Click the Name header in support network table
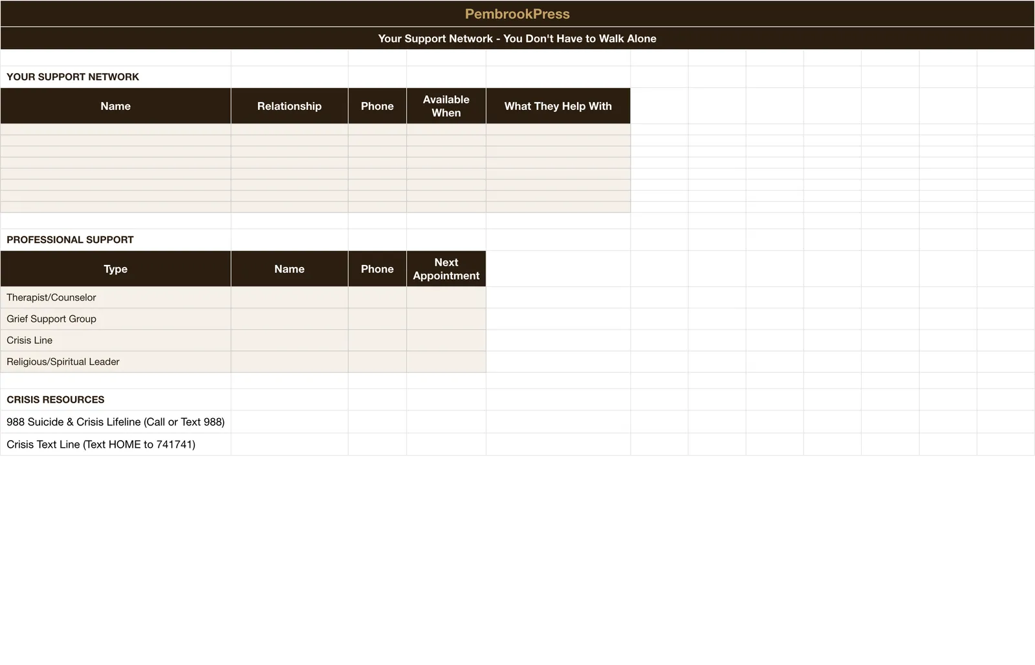This screenshot has height=665, width=1035. coord(116,106)
